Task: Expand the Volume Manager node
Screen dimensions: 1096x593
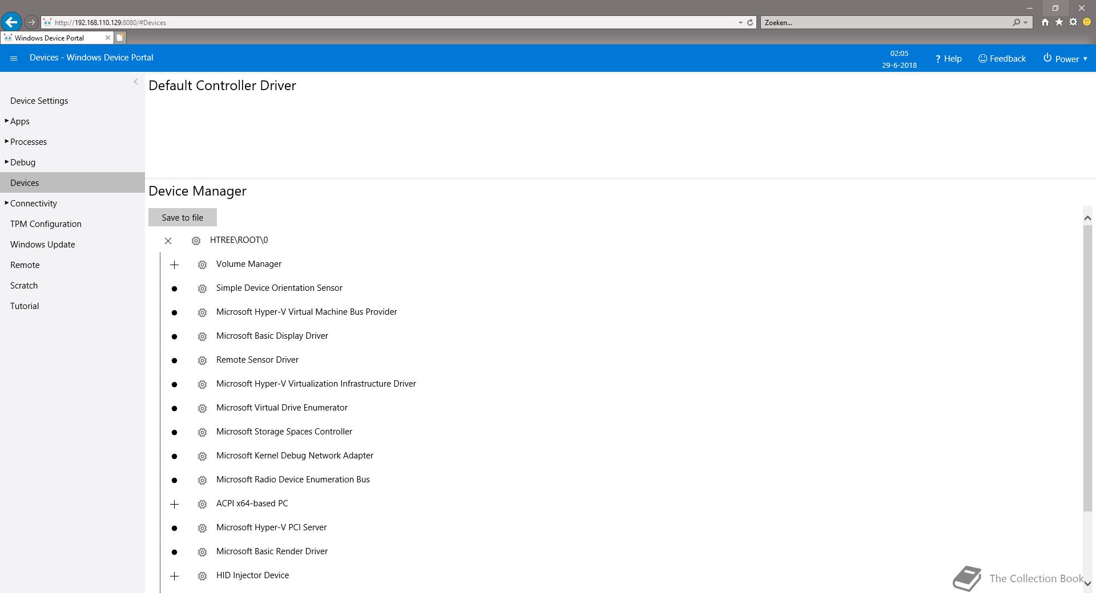Action: click(175, 265)
